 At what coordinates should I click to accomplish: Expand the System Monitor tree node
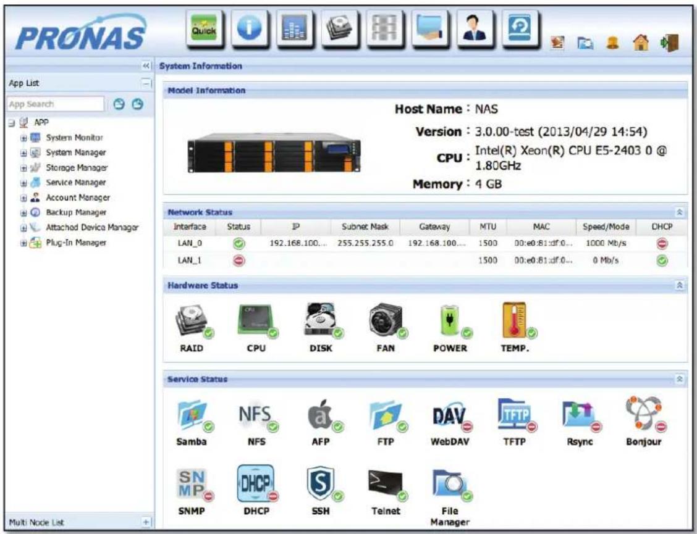(23, 138)
